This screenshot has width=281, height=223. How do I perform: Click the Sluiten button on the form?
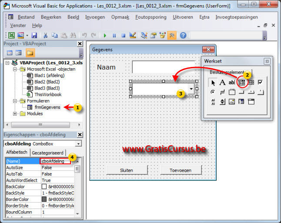(x=127, y=170)
